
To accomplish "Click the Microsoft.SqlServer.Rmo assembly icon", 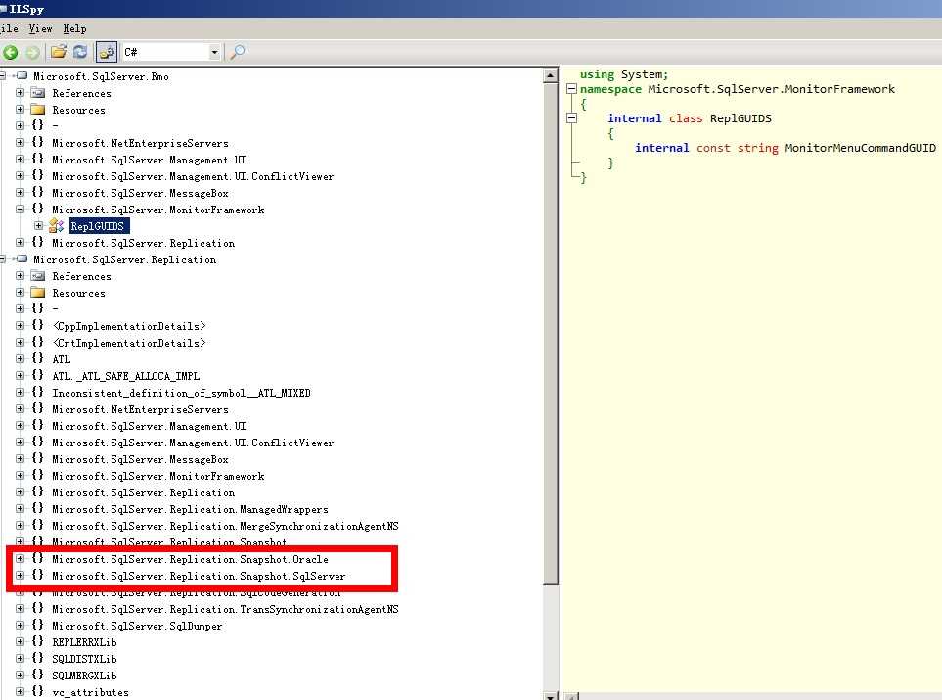I will [x=22, y=75].
